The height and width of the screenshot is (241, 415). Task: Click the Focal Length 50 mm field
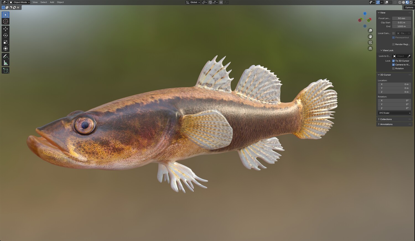coord(401,18)
